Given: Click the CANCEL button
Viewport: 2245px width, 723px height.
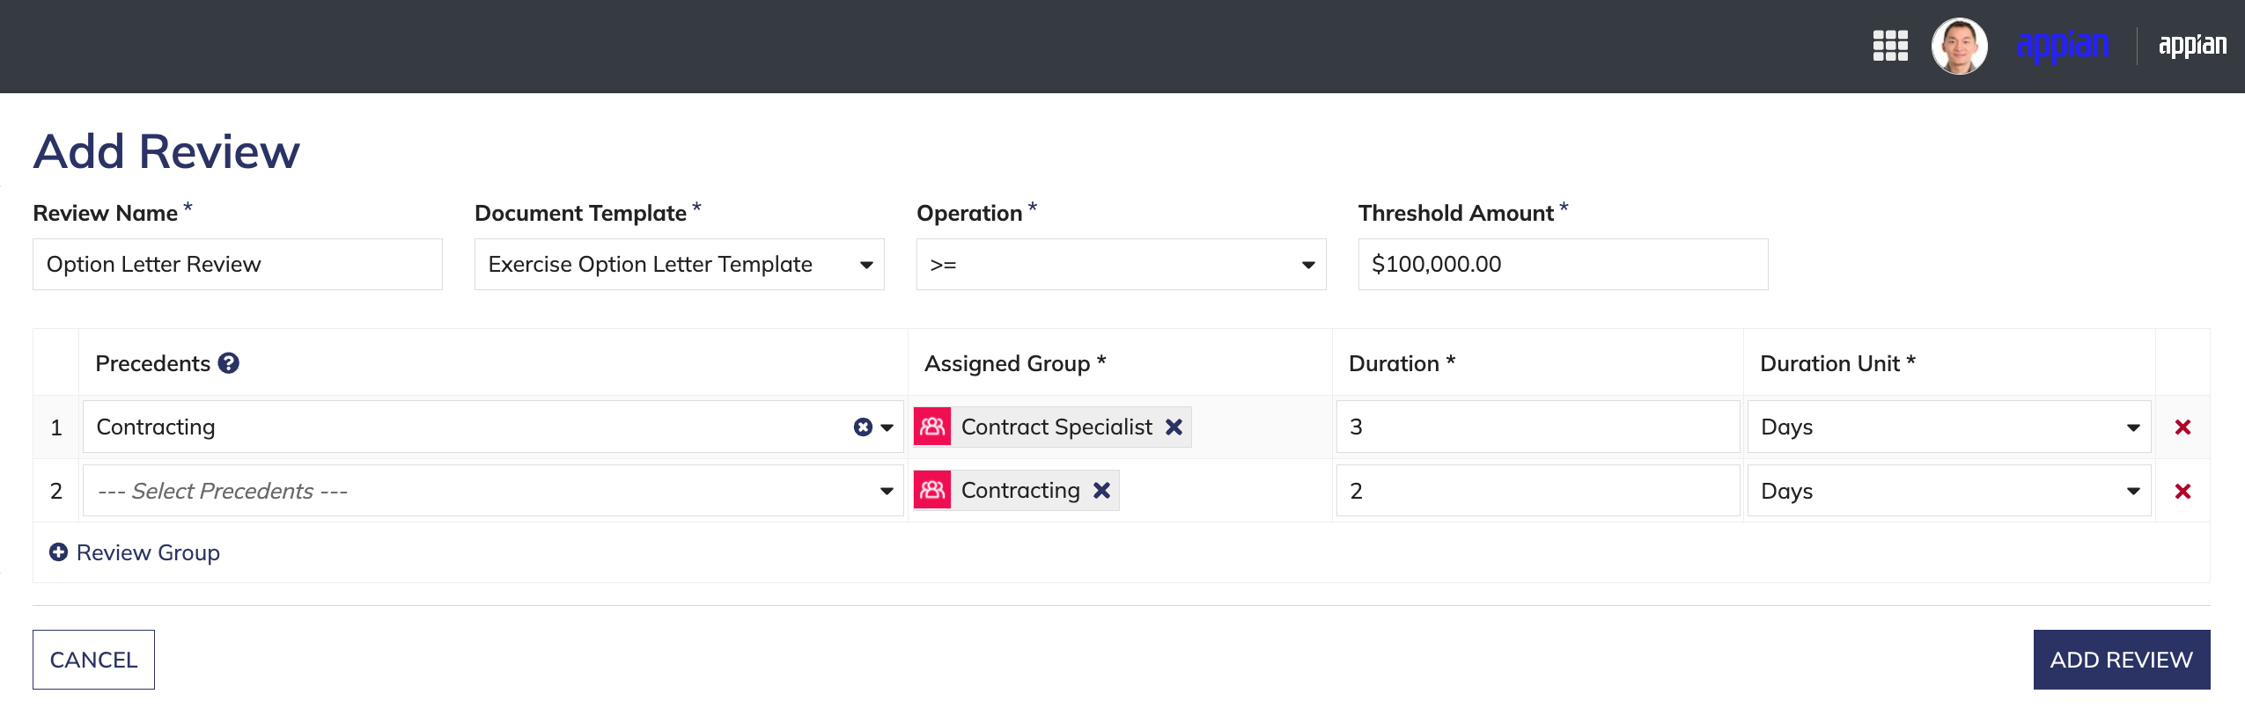Looking at the screenshot, I should [93, 660].
